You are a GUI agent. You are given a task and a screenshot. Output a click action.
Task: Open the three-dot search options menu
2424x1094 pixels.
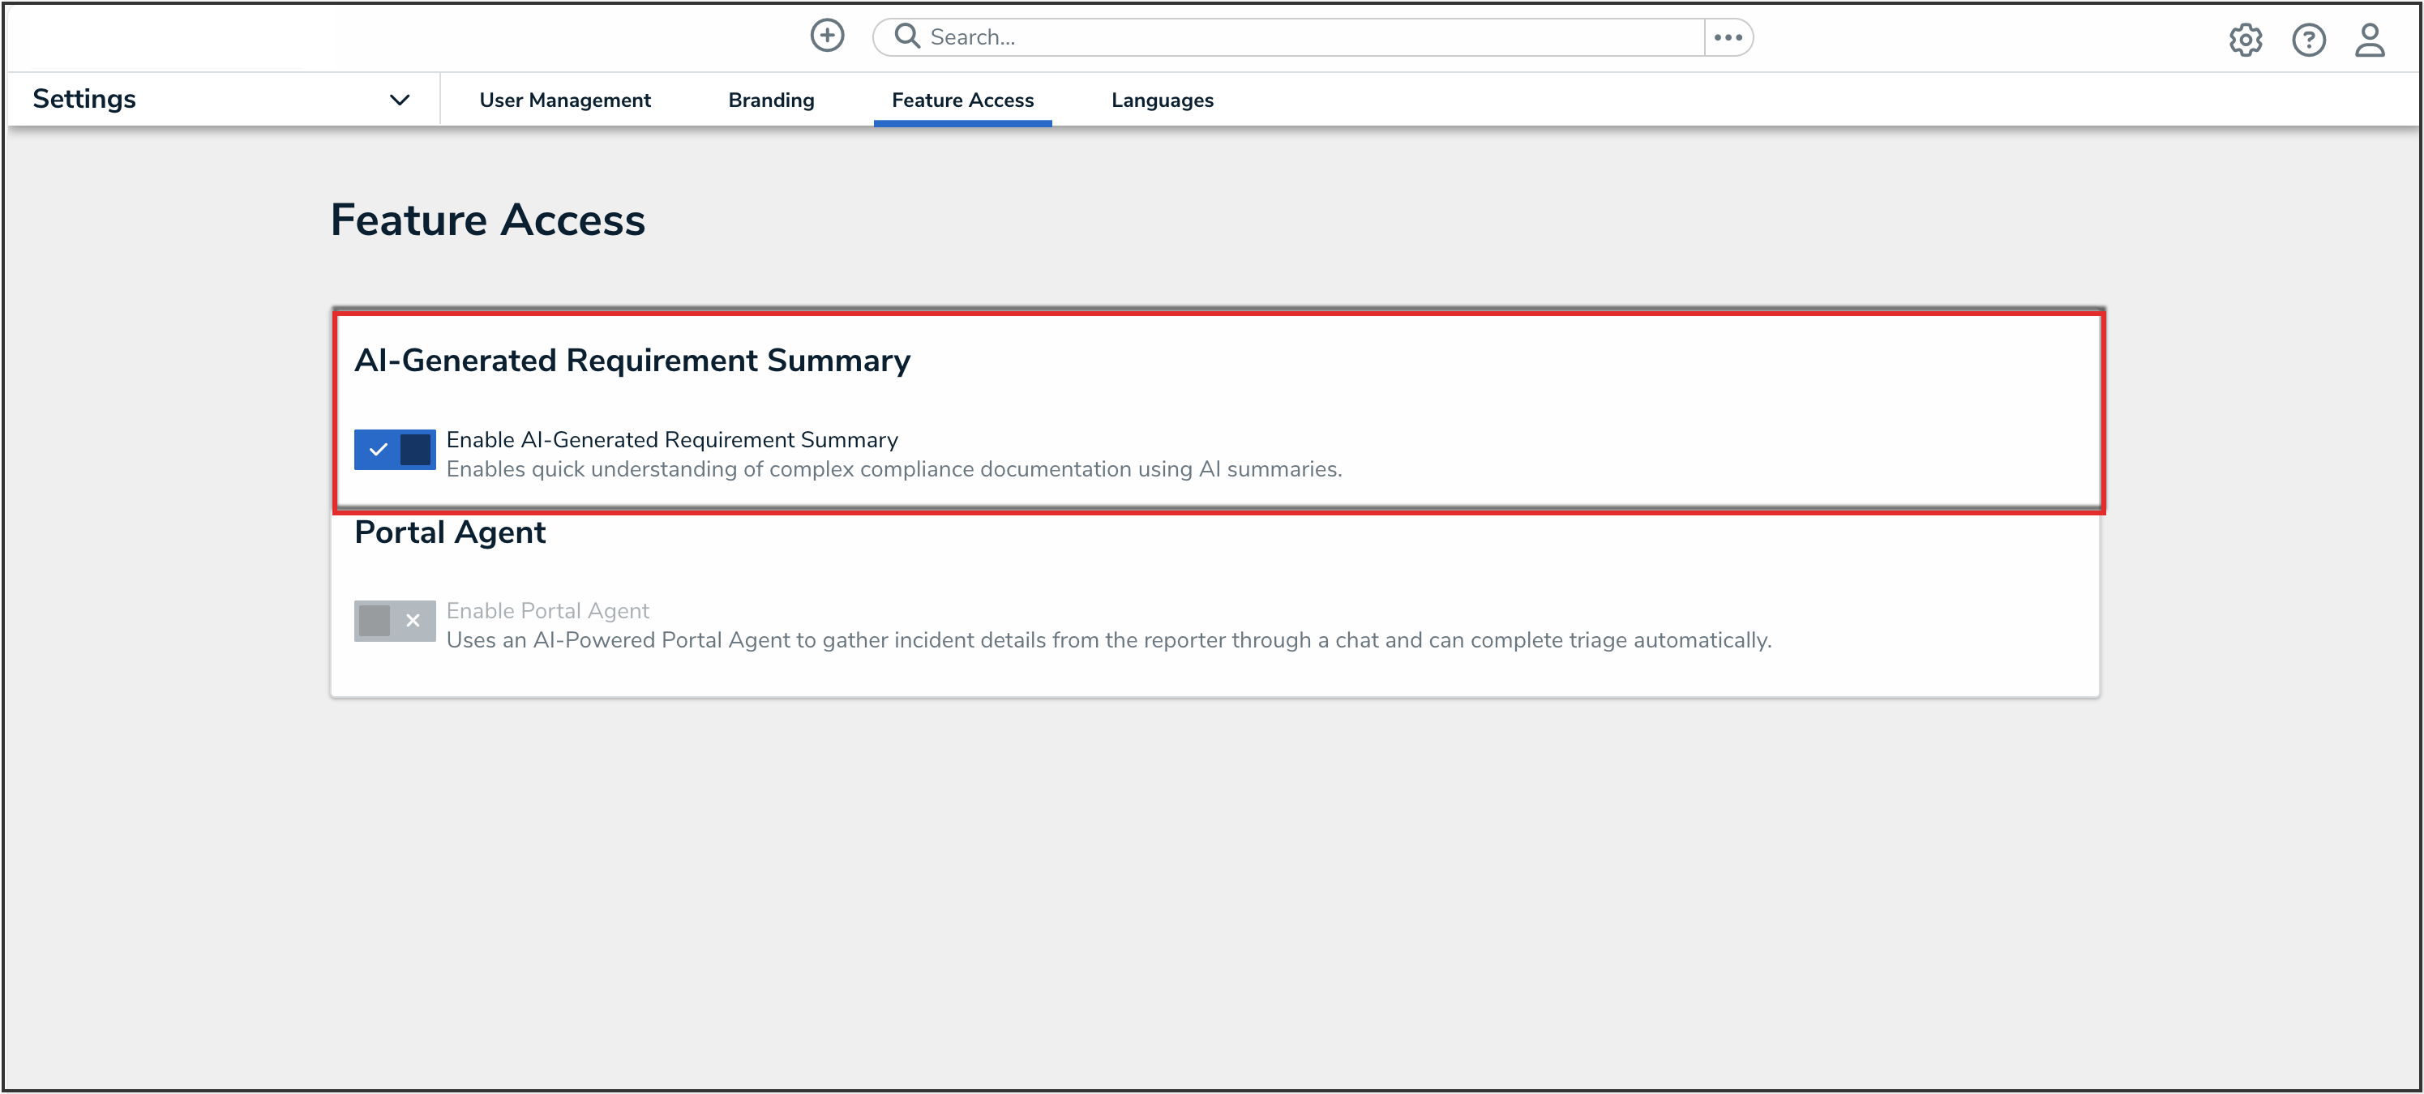(x=1728, y=37)
